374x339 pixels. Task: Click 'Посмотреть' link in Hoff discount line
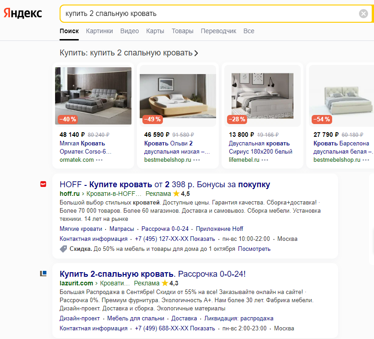point(254,249)
